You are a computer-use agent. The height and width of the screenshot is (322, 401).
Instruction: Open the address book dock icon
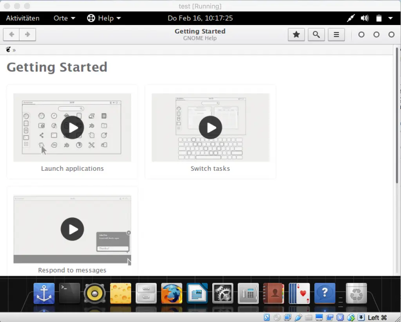coord(273,293)
